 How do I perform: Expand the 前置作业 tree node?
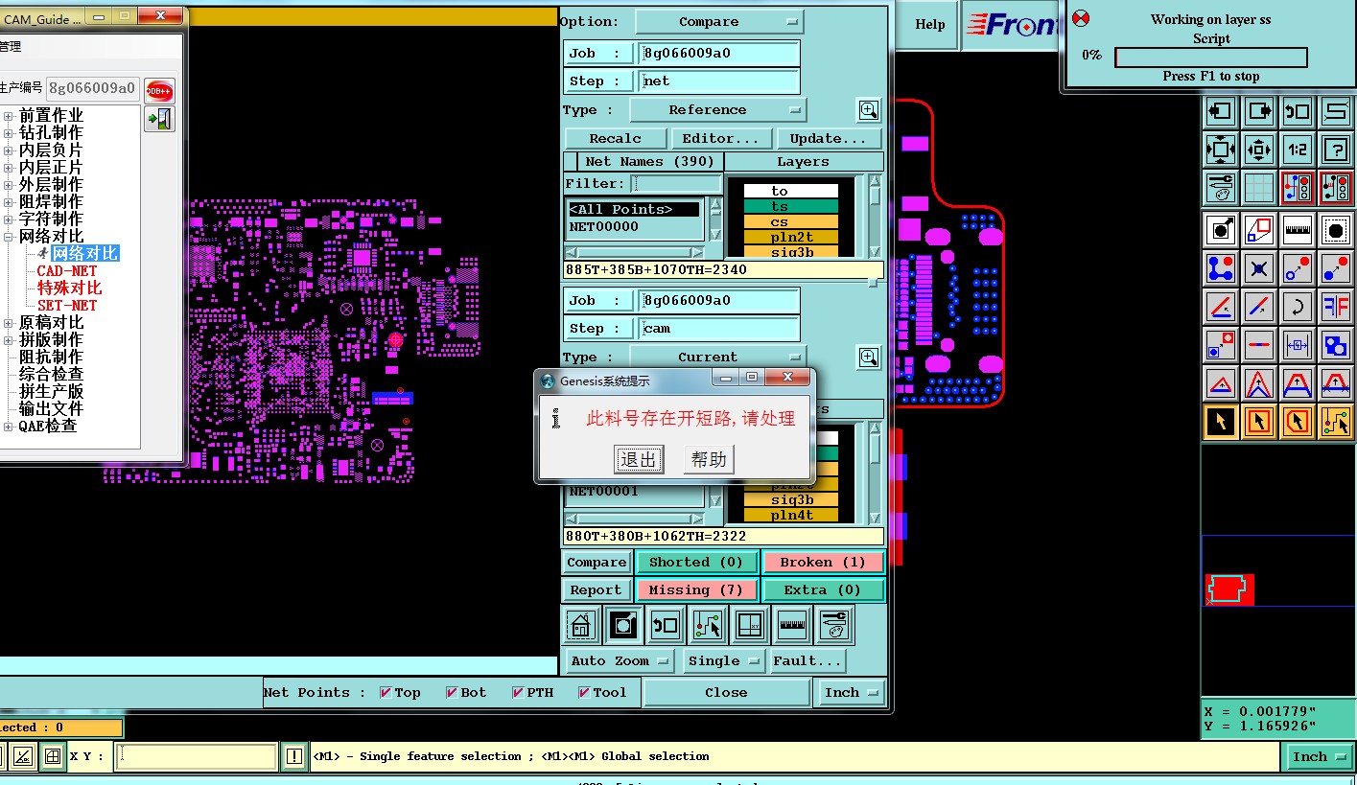(x=9, y=116)
